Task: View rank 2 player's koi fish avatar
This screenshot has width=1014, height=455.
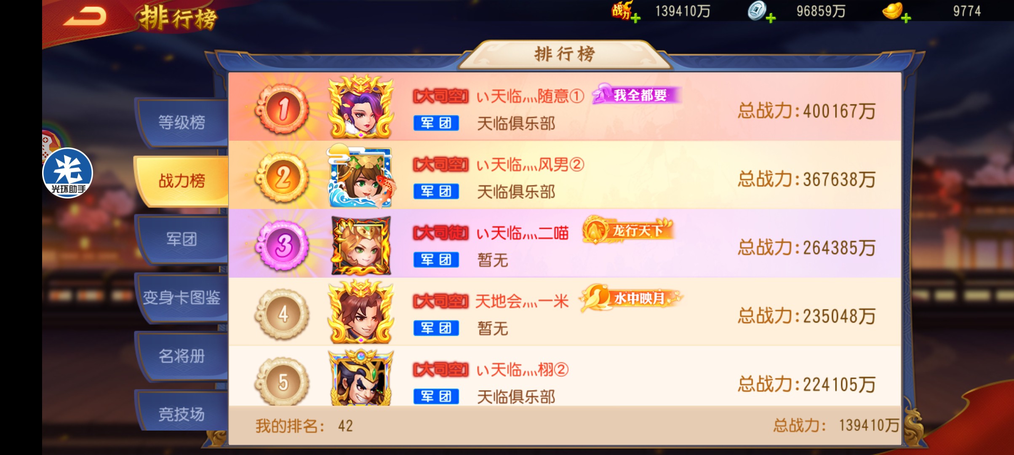Action: [361, 175]
